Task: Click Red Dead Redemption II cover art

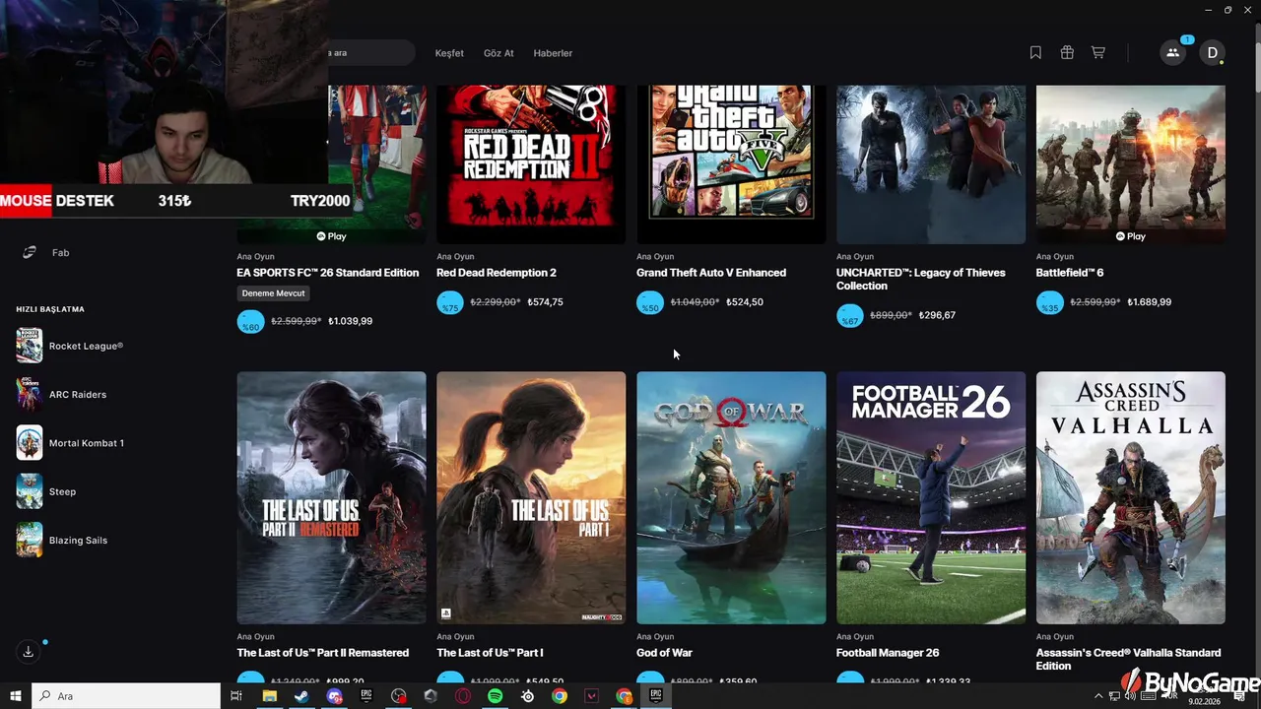Action: point(531,164)
